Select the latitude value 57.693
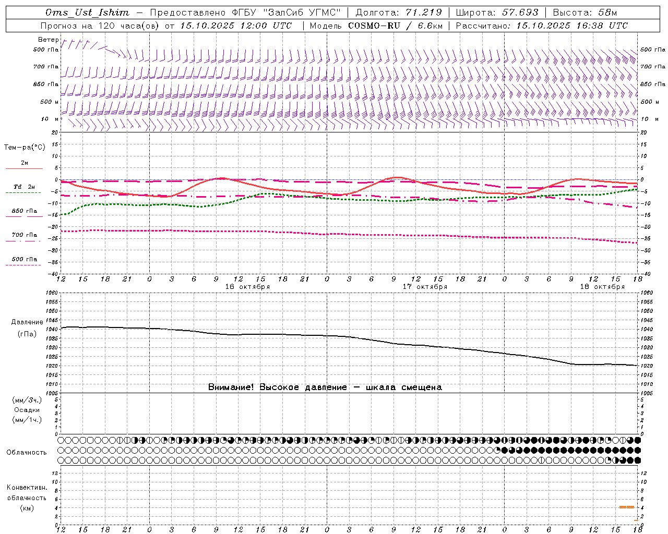668x534 pixels. point(520,13)
